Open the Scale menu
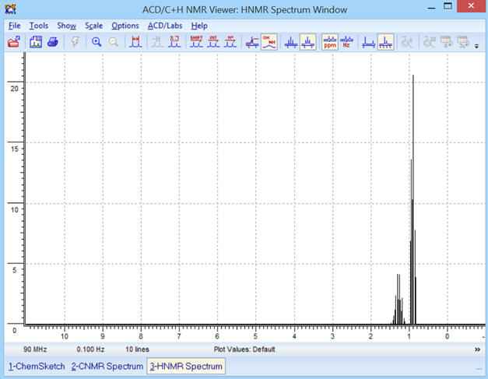 (93, 26)
